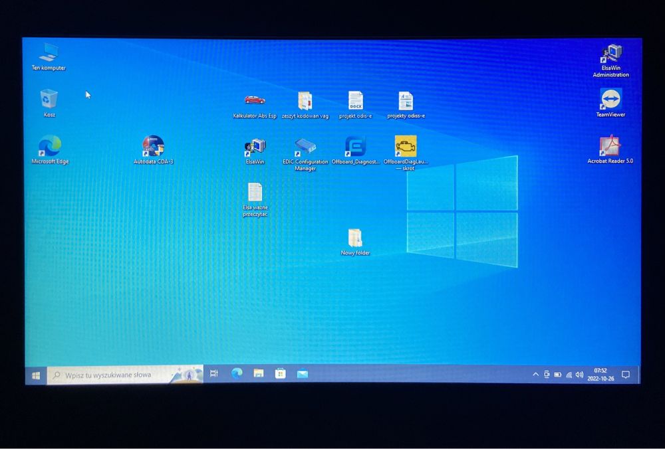This screenshot has height=449, width=665.
Task: Open the Wi-Fi network flyout
Action: coord(569,375)
